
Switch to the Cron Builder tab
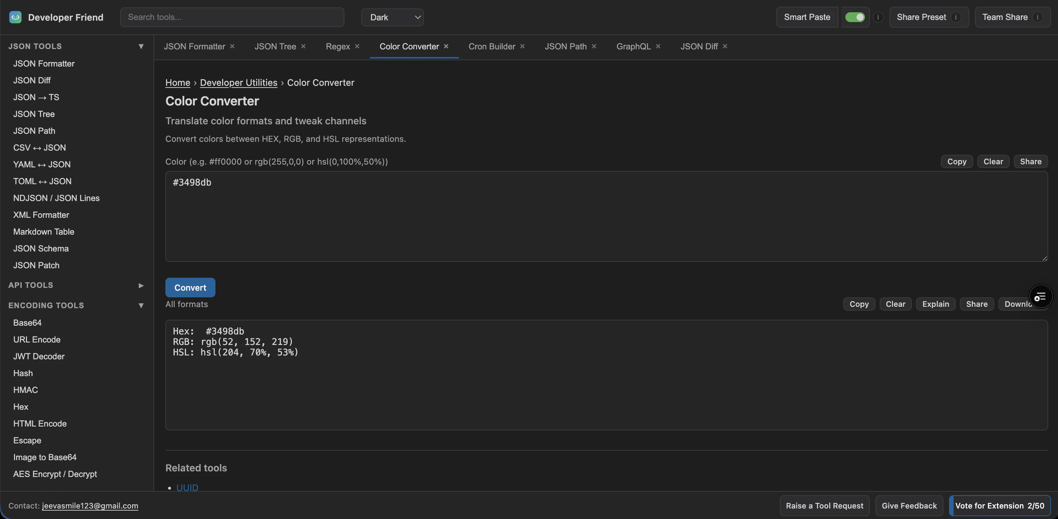click(x=492, y=46)
